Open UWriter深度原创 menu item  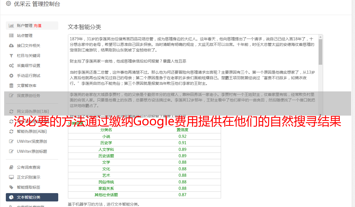click(x=32, y=141)
